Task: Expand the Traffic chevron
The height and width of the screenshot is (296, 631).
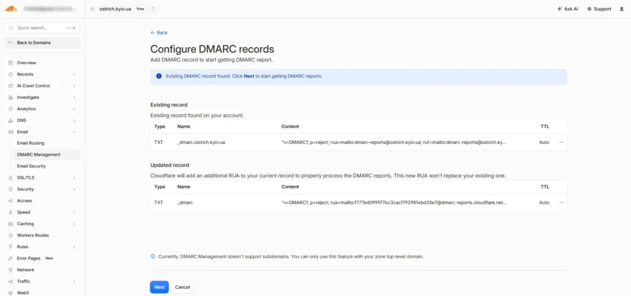Action: [x=74, y=282]
